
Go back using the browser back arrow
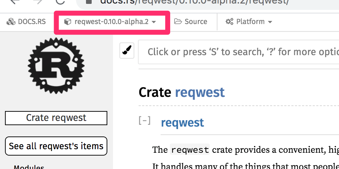coord(15,2)
